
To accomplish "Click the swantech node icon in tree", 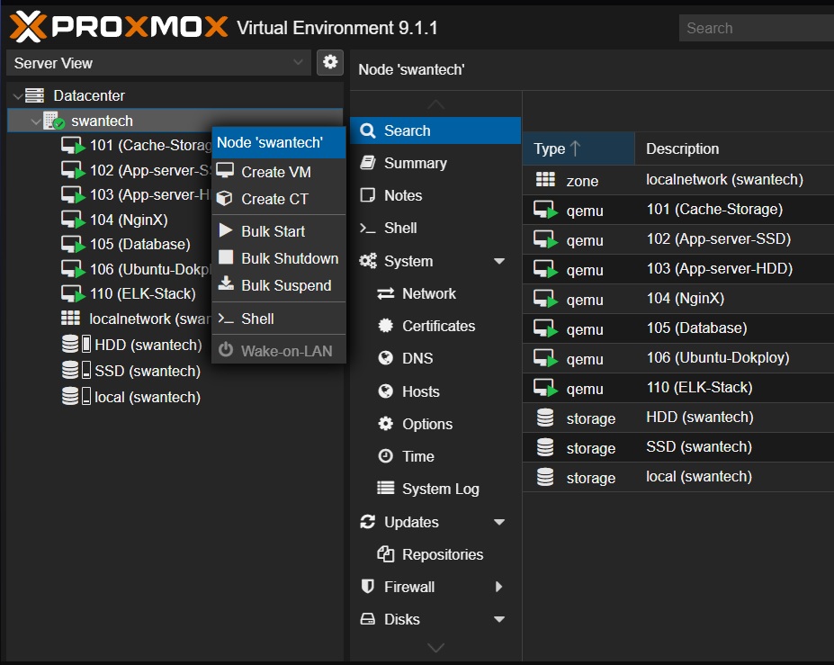I will tap(54, 121).
